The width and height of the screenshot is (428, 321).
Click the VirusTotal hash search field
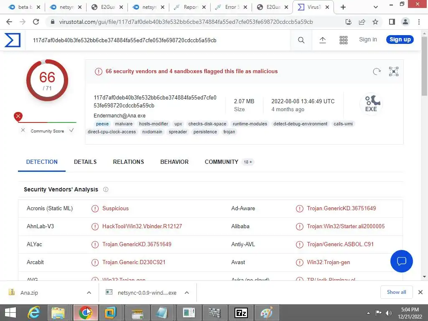click(x=158, y=40)
